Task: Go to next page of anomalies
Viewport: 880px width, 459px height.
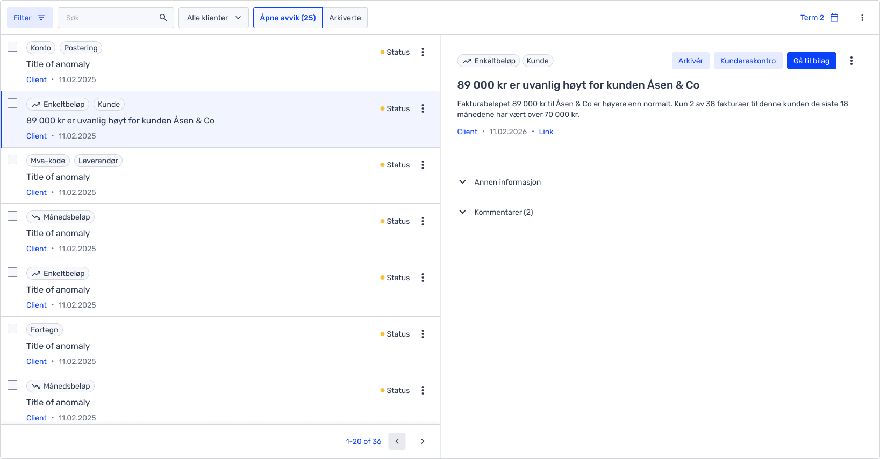Action: pyautogui.click(x=423, y=441)
